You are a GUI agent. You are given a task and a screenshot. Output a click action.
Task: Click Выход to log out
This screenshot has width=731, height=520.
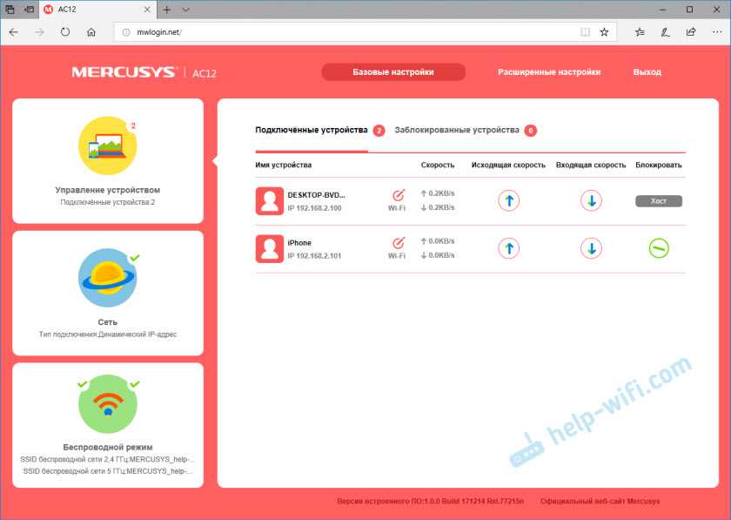coord(647,72)
